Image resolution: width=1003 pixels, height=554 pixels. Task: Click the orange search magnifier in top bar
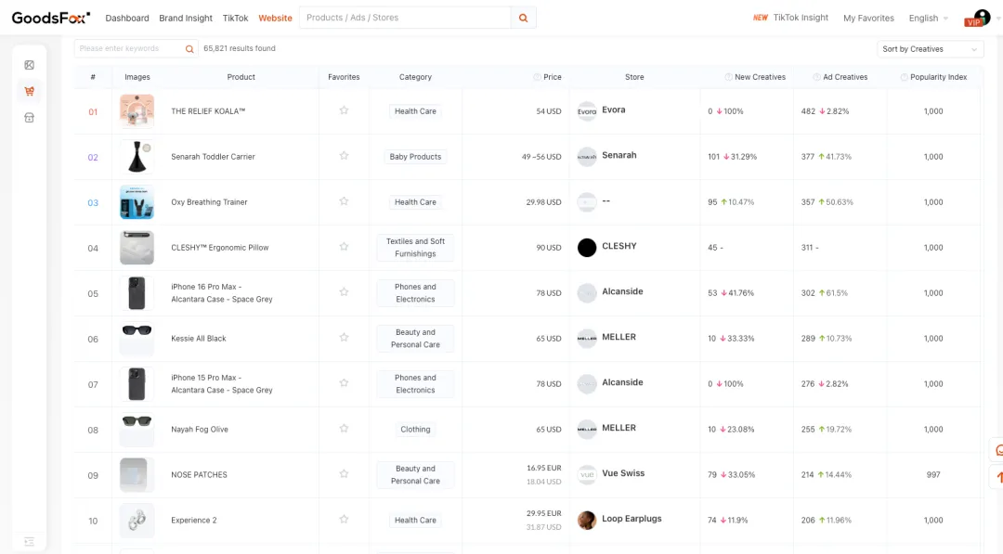pyautogui.click(x=523, y=18)
